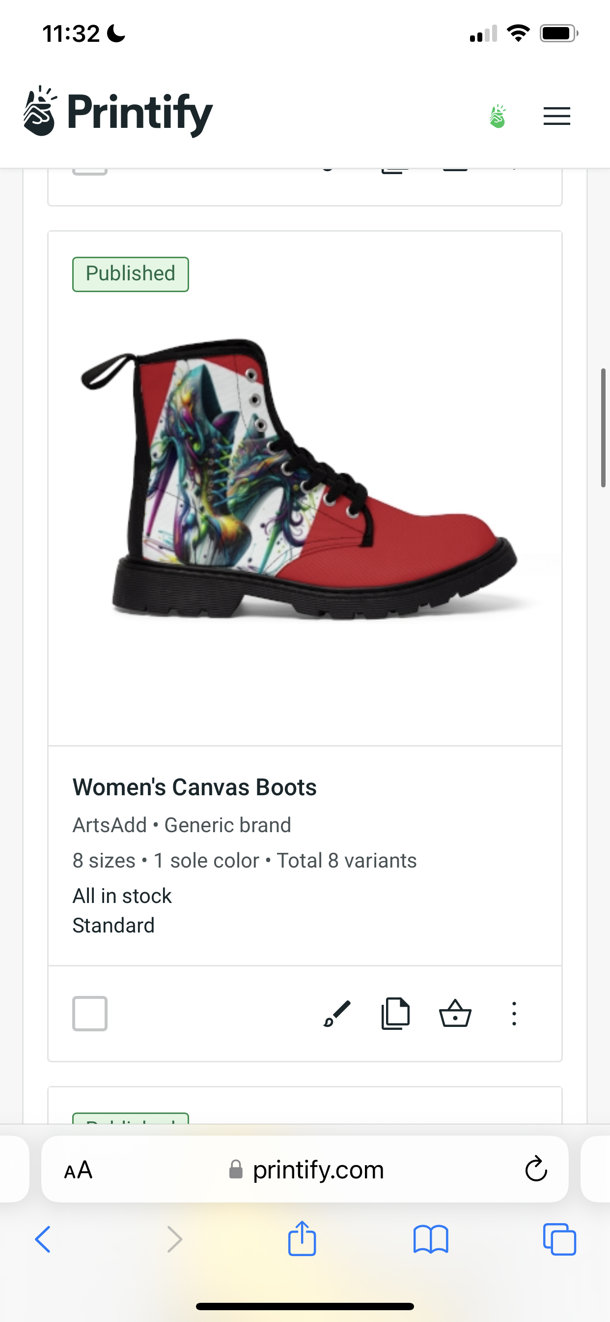Image resolution: width=610 pixels, height=1322 pixels.
Task: Click the page scrollbar on right edge
Action: click(603, 427)
